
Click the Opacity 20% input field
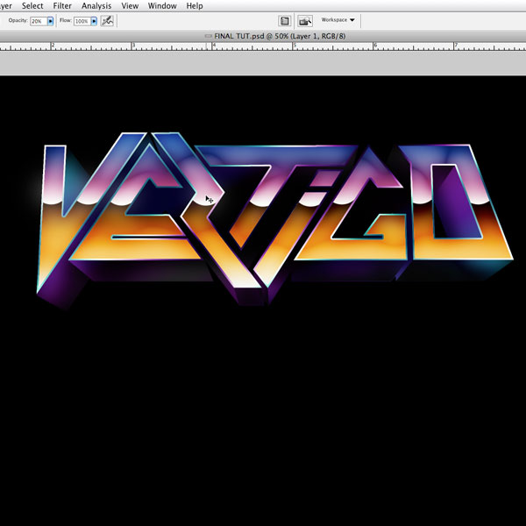pos(39,21)
